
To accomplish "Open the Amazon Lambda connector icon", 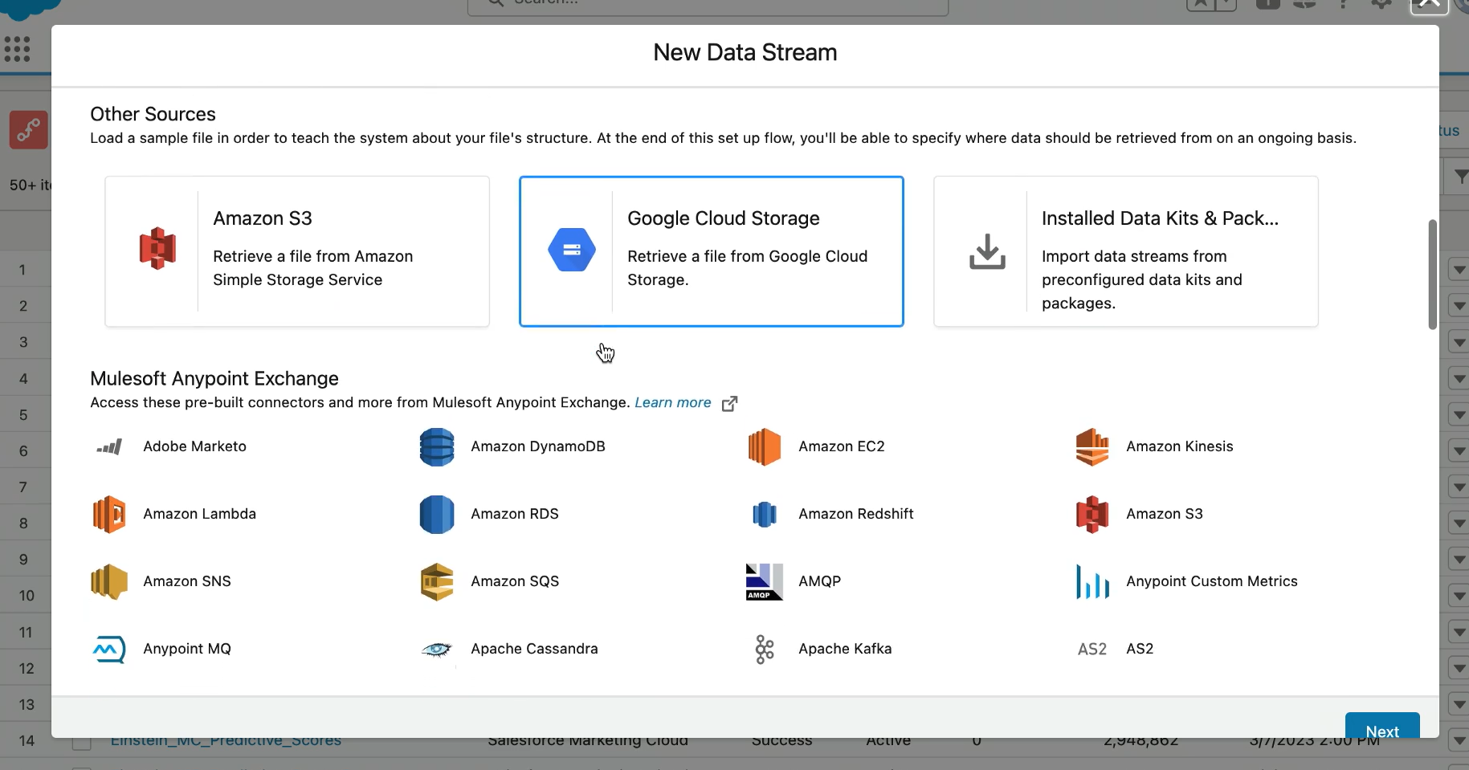I will (109, 515).
